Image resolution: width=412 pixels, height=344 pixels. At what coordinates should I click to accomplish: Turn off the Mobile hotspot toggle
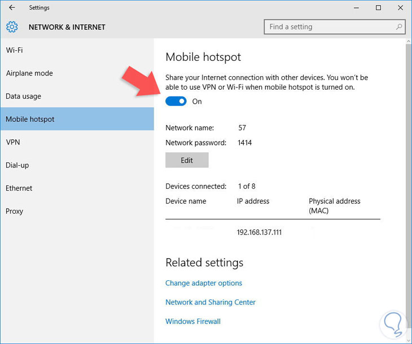[176, 102]
